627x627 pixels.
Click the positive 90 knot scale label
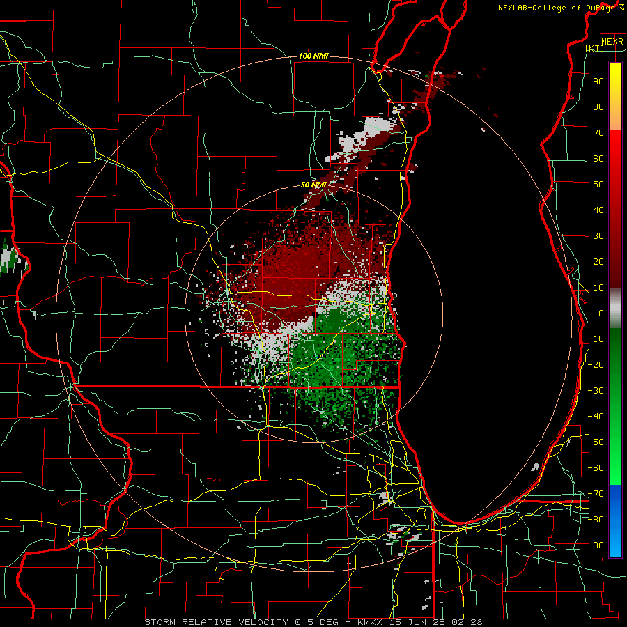[x=598, y=82]
